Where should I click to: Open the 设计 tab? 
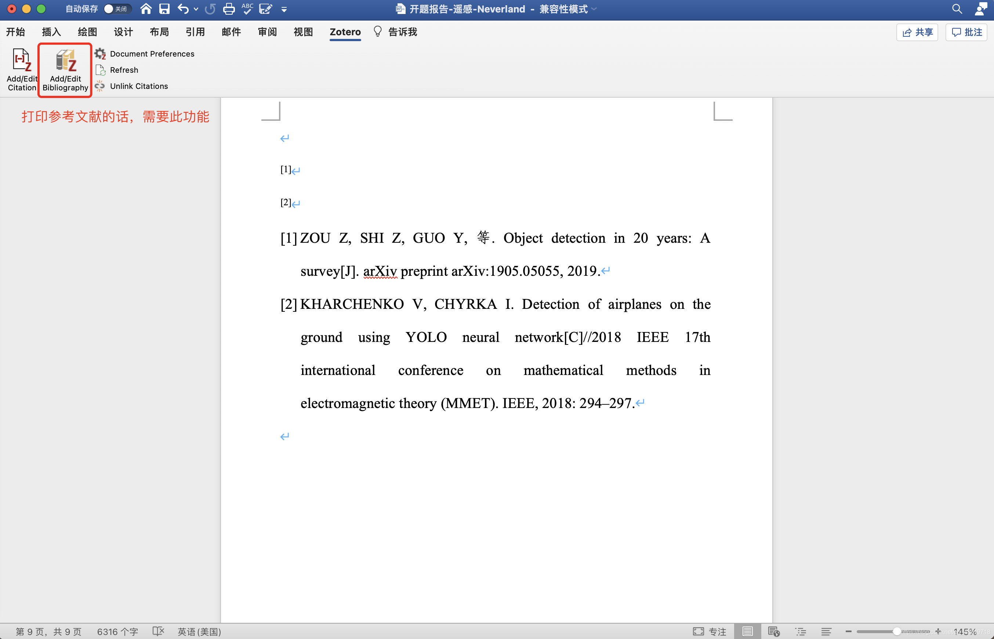coord(123,32)
